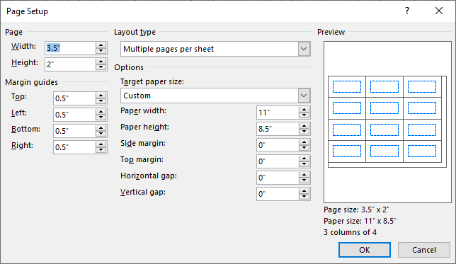Decrease Vertical gap with down arrow

(x=304, y=197)
